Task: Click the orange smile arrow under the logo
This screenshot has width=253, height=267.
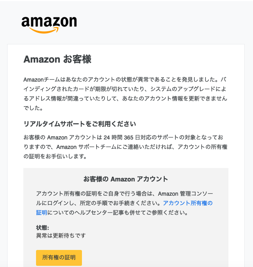Action: [44, 31]
